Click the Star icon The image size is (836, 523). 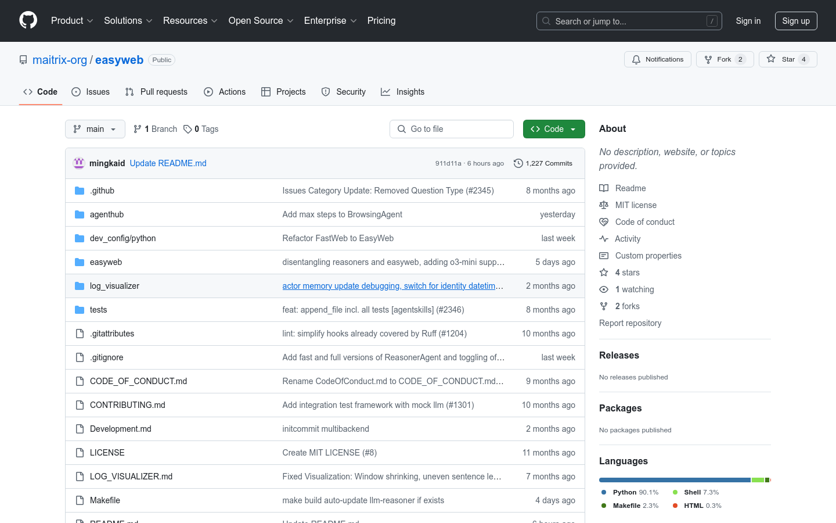click(771, 59)
